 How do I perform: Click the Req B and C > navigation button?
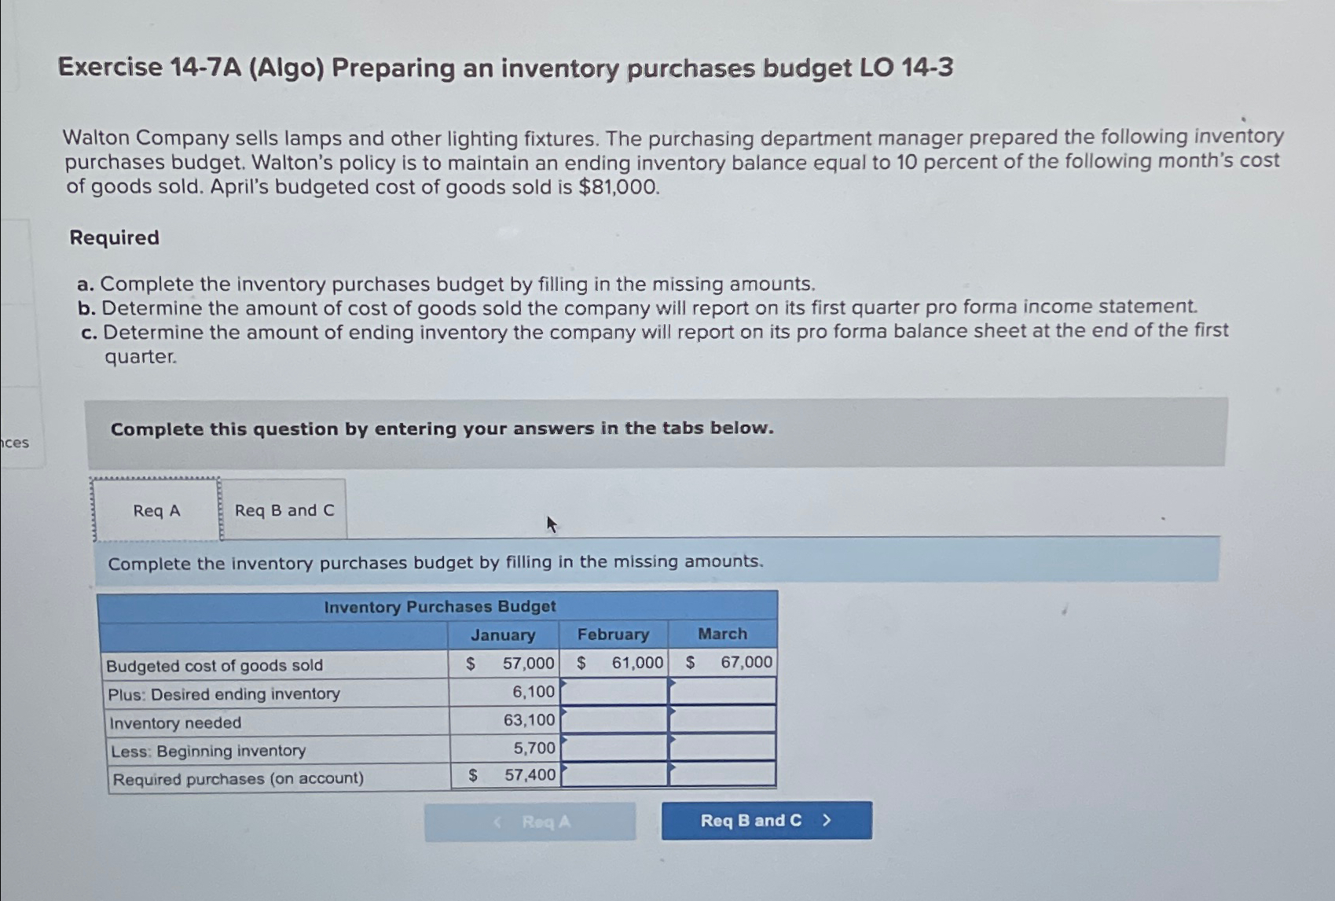766,820
